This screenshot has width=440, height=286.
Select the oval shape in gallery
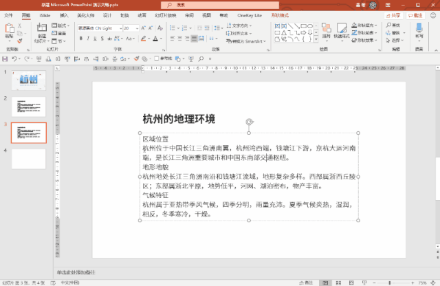pyautogui.click(x=310, y=26)
